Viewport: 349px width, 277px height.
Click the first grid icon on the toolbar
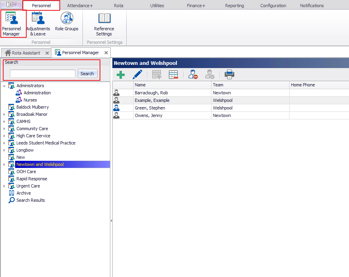[157, 74]
